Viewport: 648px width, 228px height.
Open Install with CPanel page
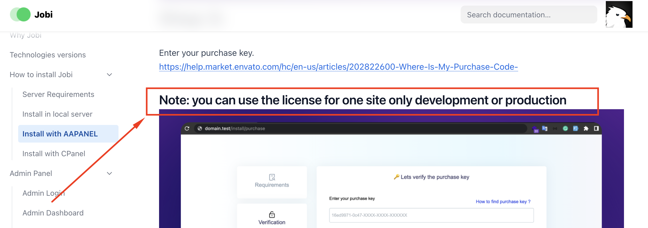click(54, 154)
